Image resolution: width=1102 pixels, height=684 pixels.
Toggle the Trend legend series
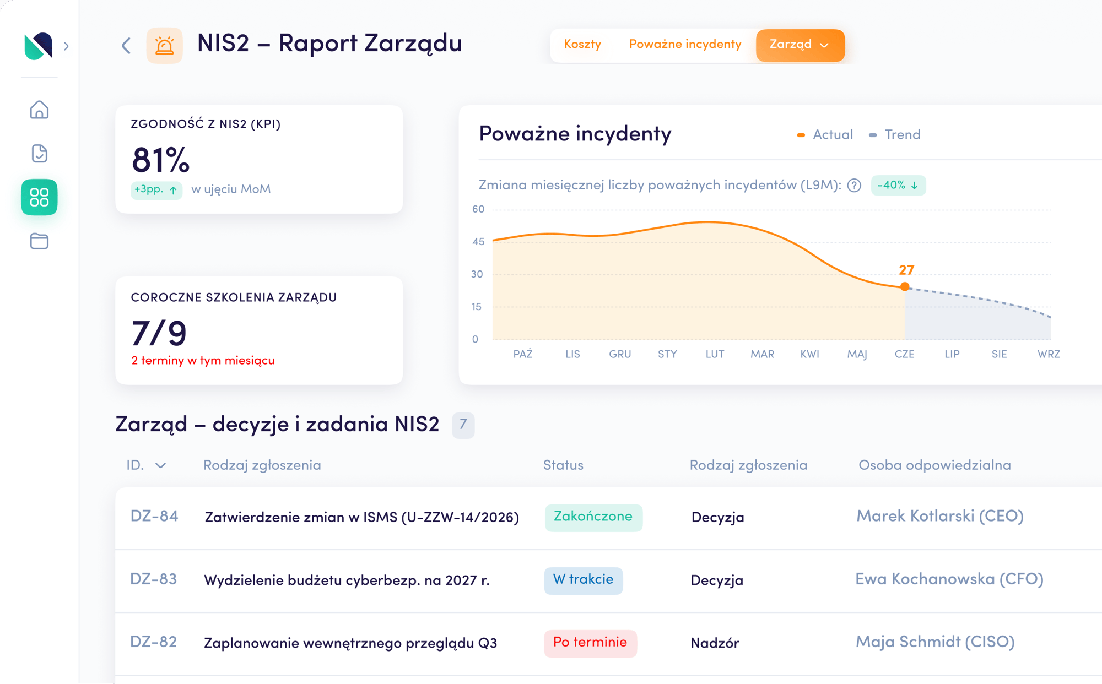click(x=894, y=135)
